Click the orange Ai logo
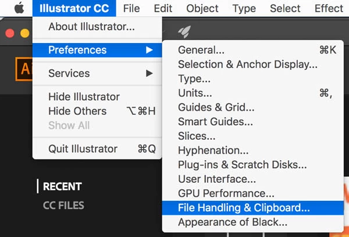Viewport: 349px width, 237px height. [24, 69]
